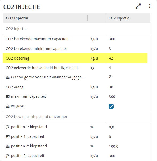Viewport: 157px width, 161px height.
Task: Select the highlighted CO2 dosering row
Action: 75,58
